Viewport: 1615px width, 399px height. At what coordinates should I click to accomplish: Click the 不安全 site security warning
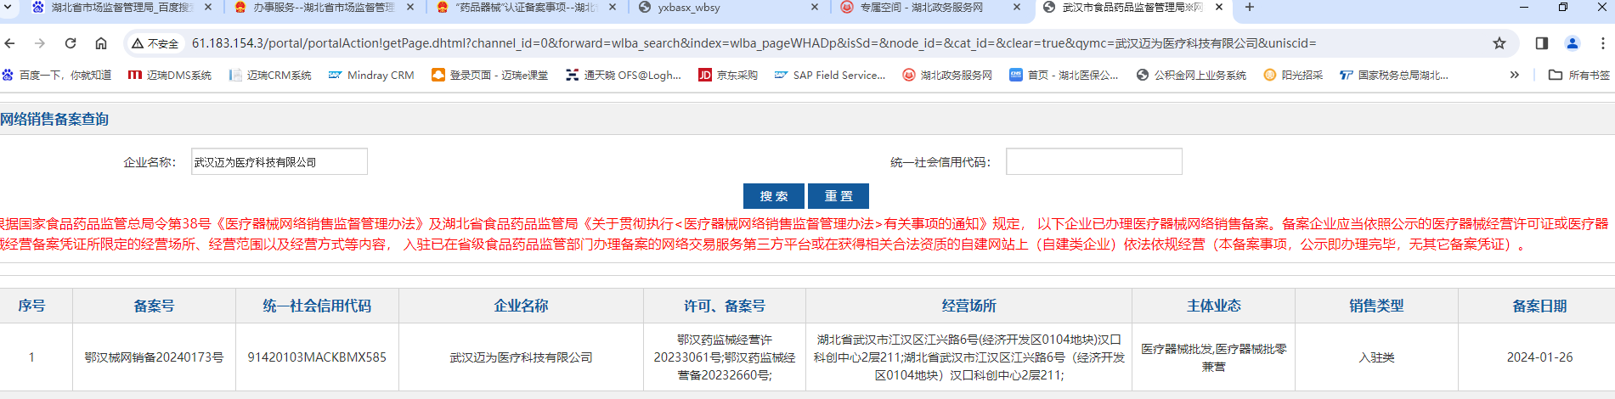pyautogui.click(x=155, y=43)
